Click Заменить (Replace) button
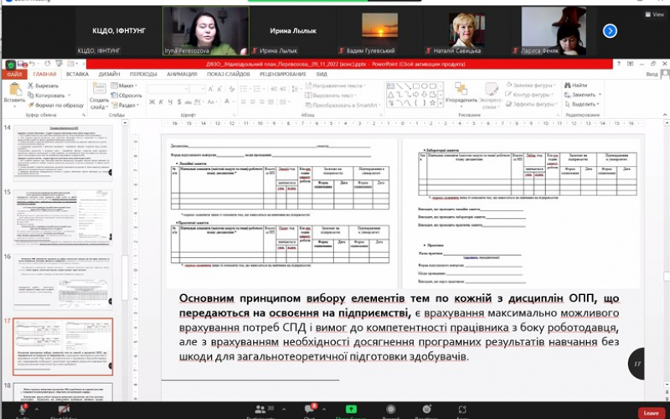The width and height of the screenshot is (670, 419). click(x=583, y=95)
